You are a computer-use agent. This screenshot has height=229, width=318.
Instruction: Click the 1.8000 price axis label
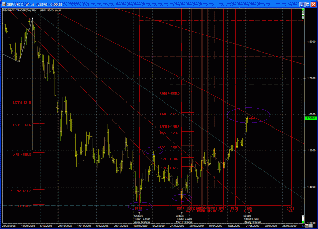pos(311,42)
